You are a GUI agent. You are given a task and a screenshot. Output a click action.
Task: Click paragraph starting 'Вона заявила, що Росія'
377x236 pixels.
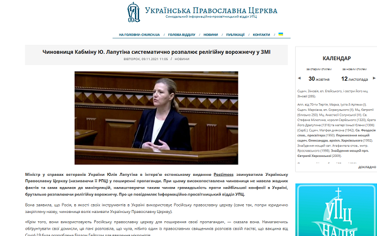[x=157, y=208]
